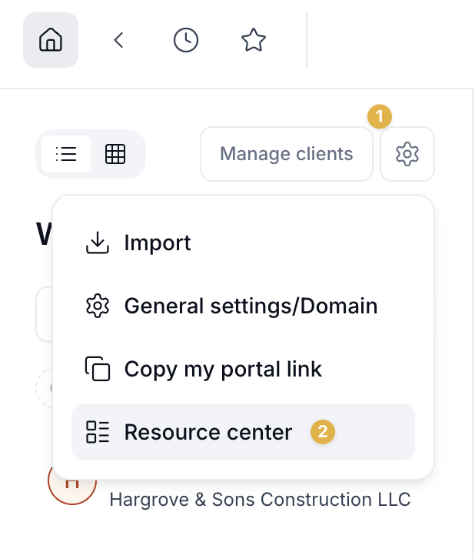475x559 pixels.
Task: Open favorites via the star icon
Action: [254, 40]
